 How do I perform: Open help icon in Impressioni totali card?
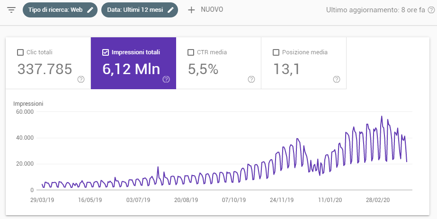[x=166, y=79]
